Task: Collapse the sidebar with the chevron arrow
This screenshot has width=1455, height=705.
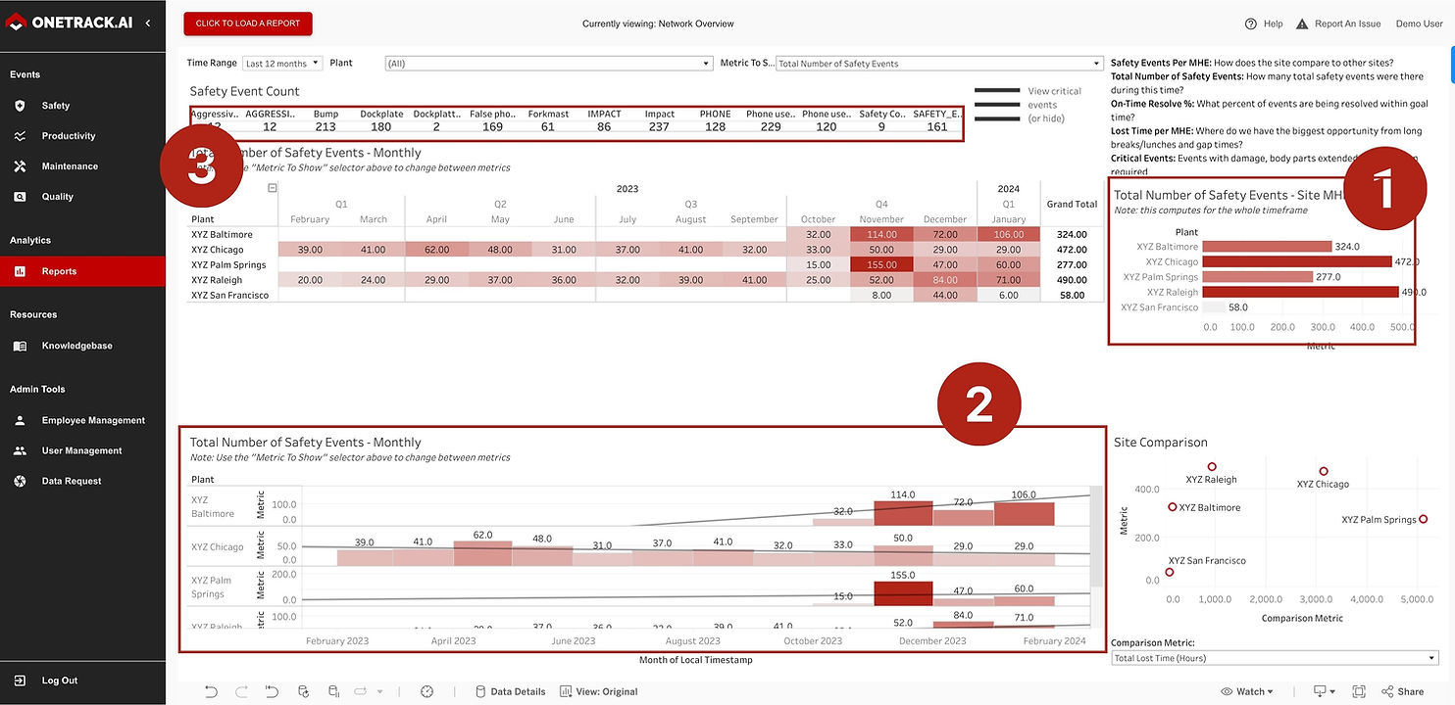Action: click(x=148, y=23)
